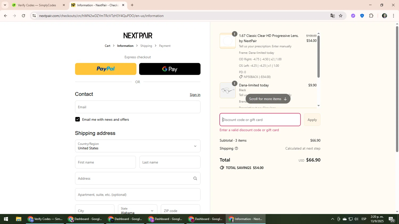Click NP50BACK discount code text
Viewport: 399px width, 224px height.
coord(257,77)
